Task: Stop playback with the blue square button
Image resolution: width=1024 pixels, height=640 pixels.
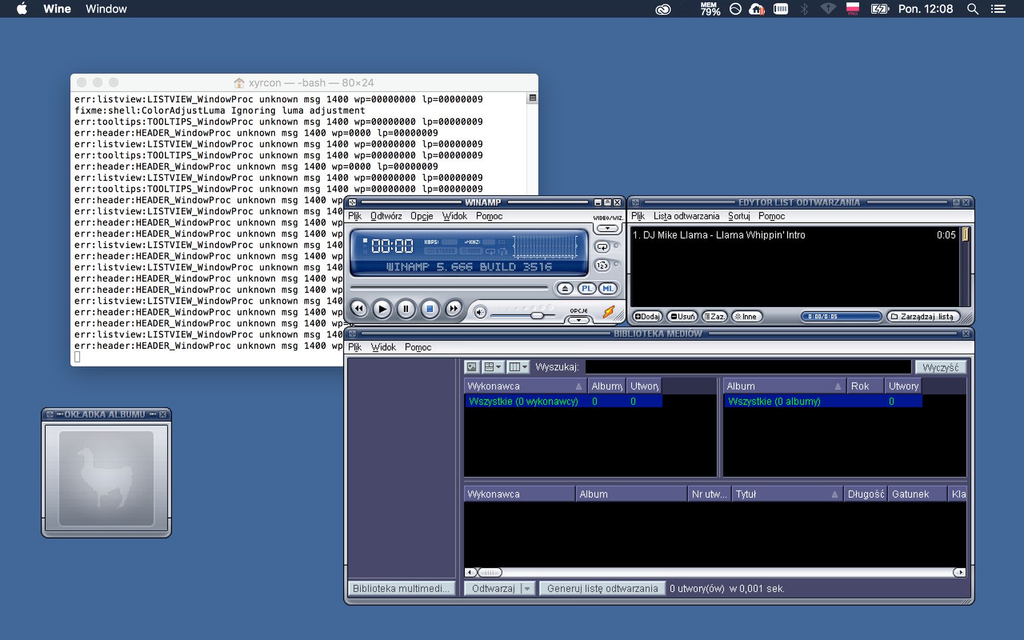Action: pyautogui.click(x=429, y=309)
